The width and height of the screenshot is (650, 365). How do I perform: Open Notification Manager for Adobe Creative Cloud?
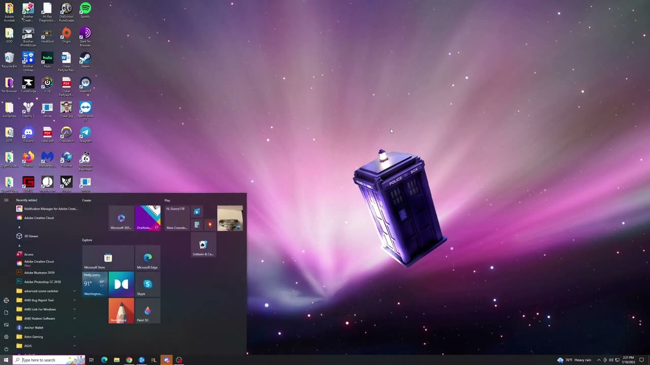coord(46,209)
